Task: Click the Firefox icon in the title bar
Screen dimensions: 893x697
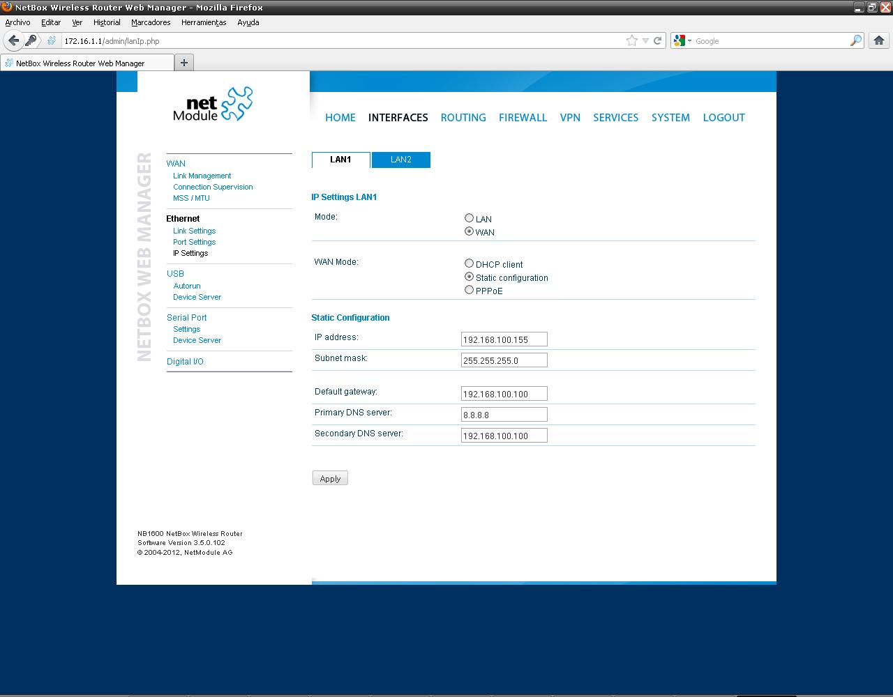Action: point(7,7)
